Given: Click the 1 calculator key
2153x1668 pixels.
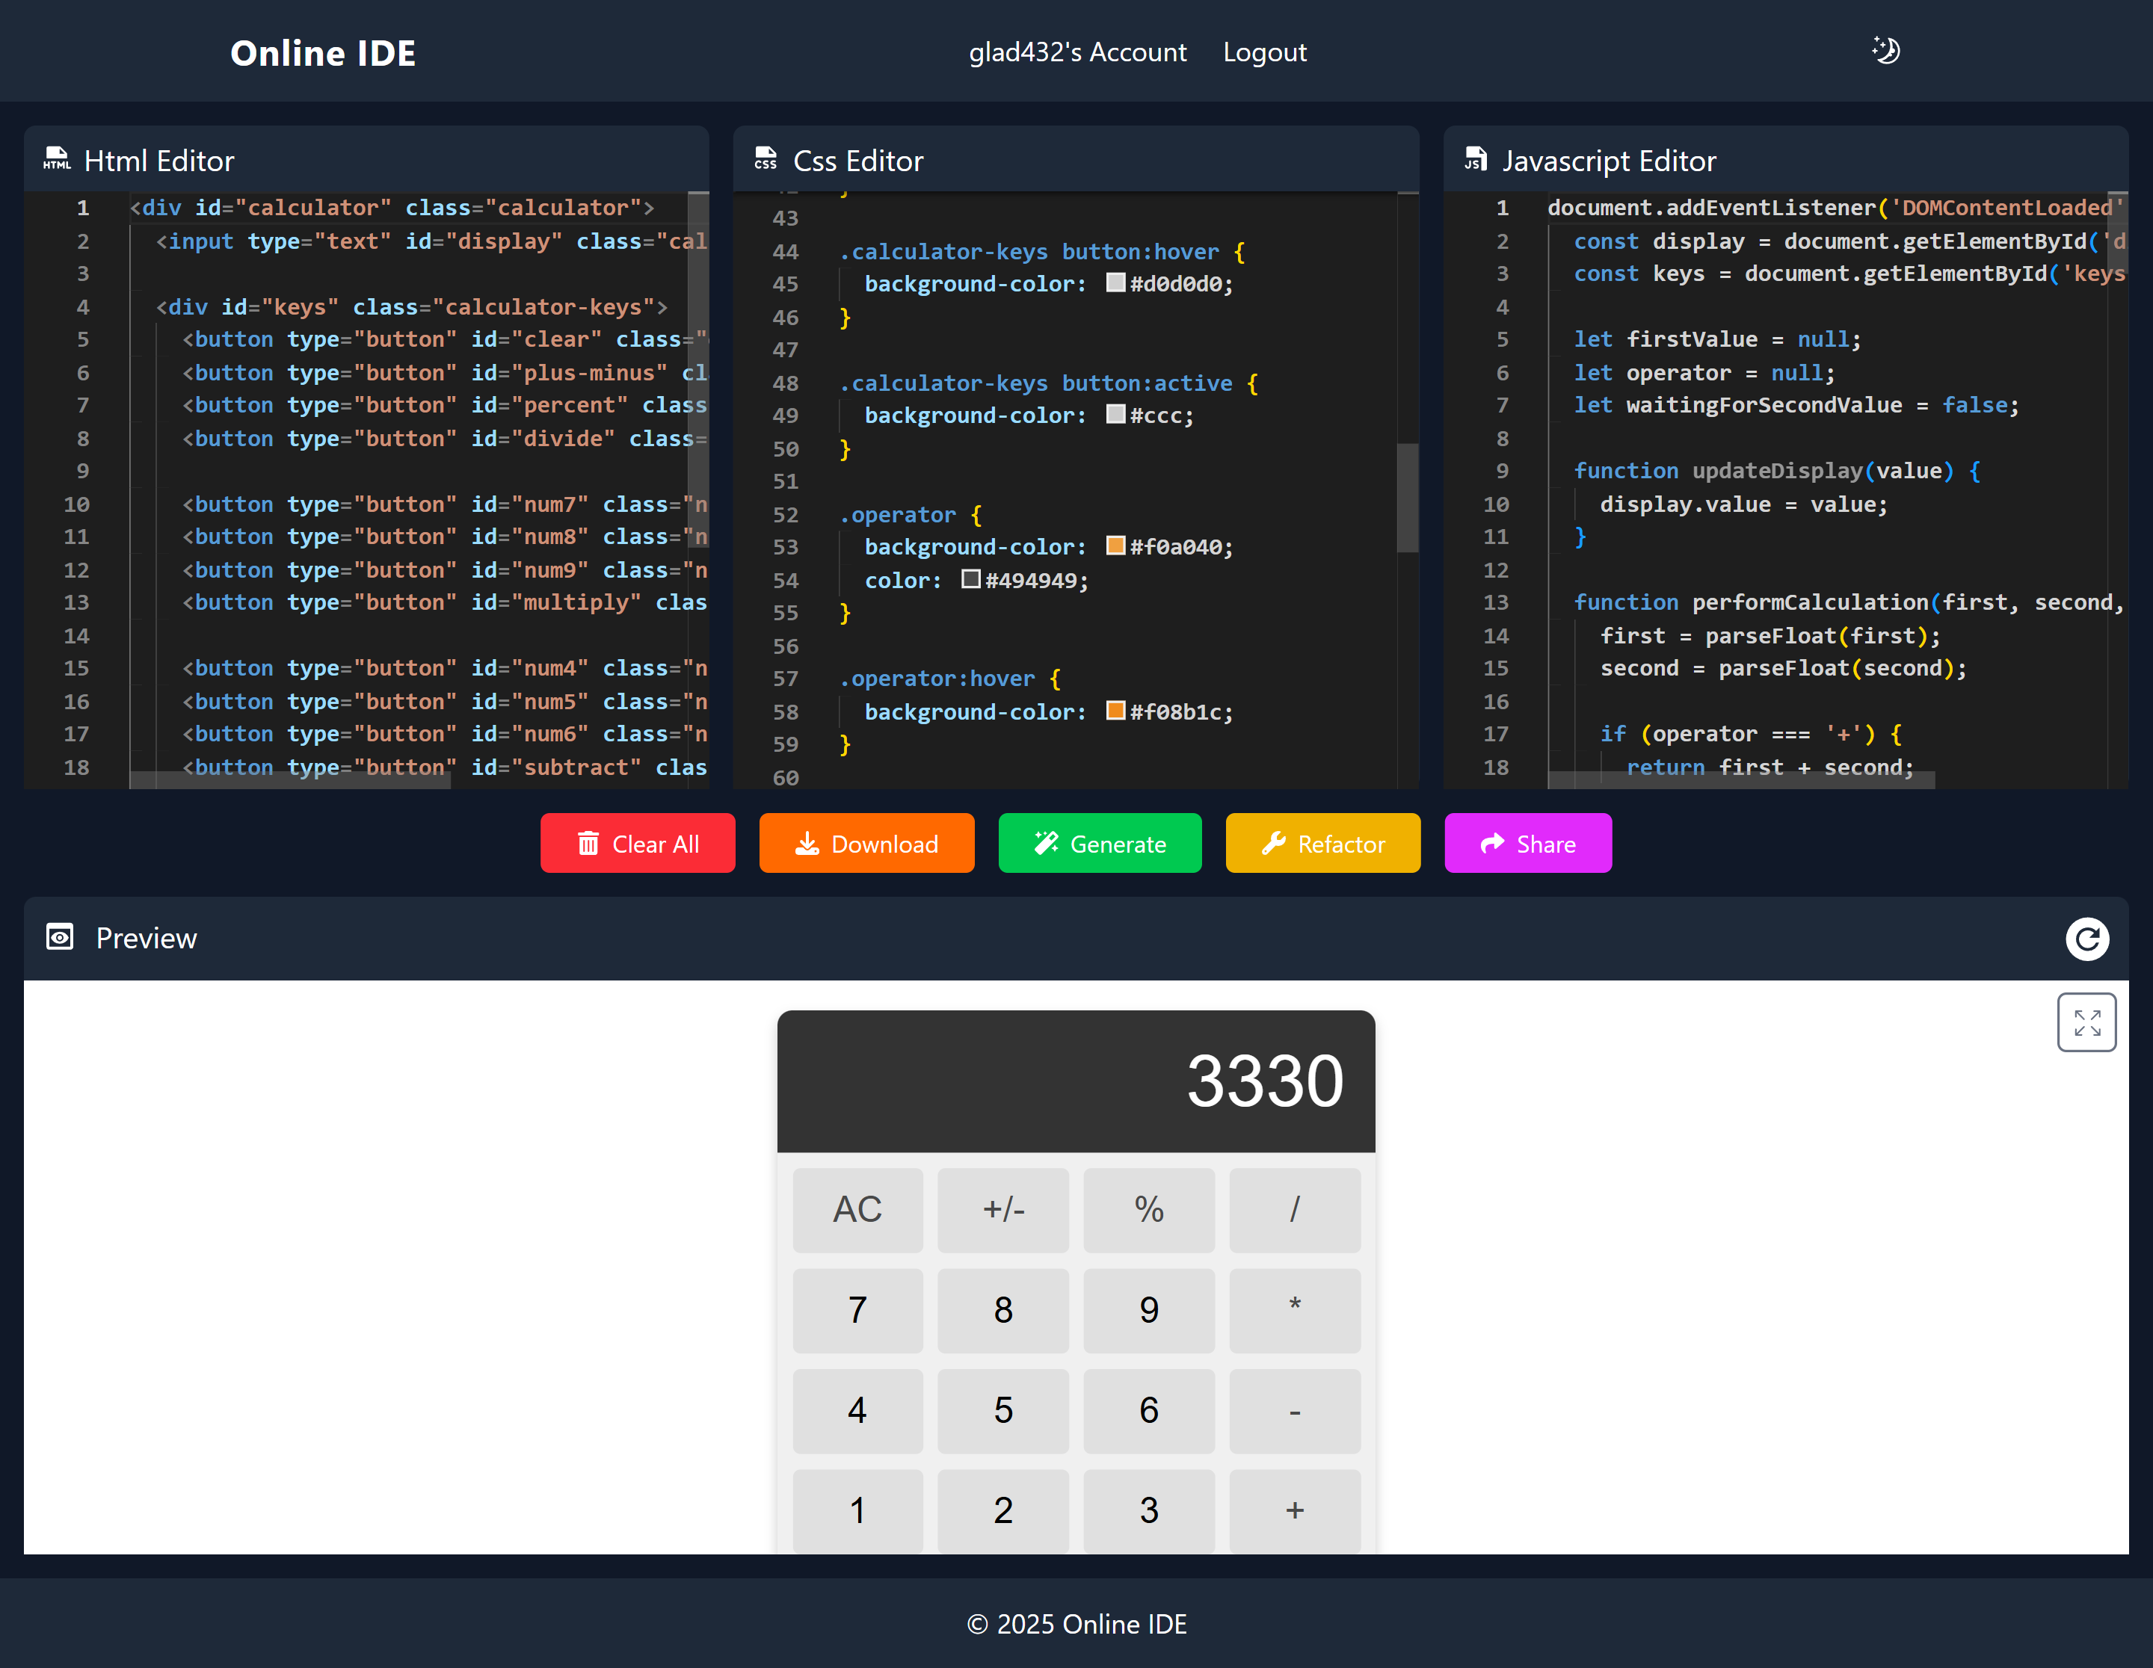Looking at the screenshot, I should (x=857, y=1511).
